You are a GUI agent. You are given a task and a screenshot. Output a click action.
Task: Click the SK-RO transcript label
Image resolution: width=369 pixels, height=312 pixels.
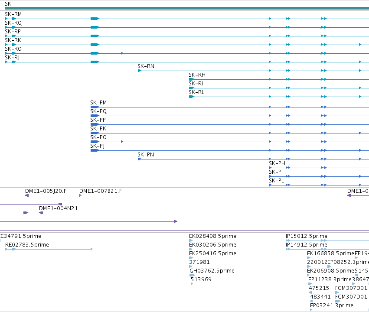pos(13,49)
